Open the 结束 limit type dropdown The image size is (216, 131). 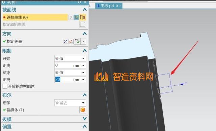coord(70,73)
